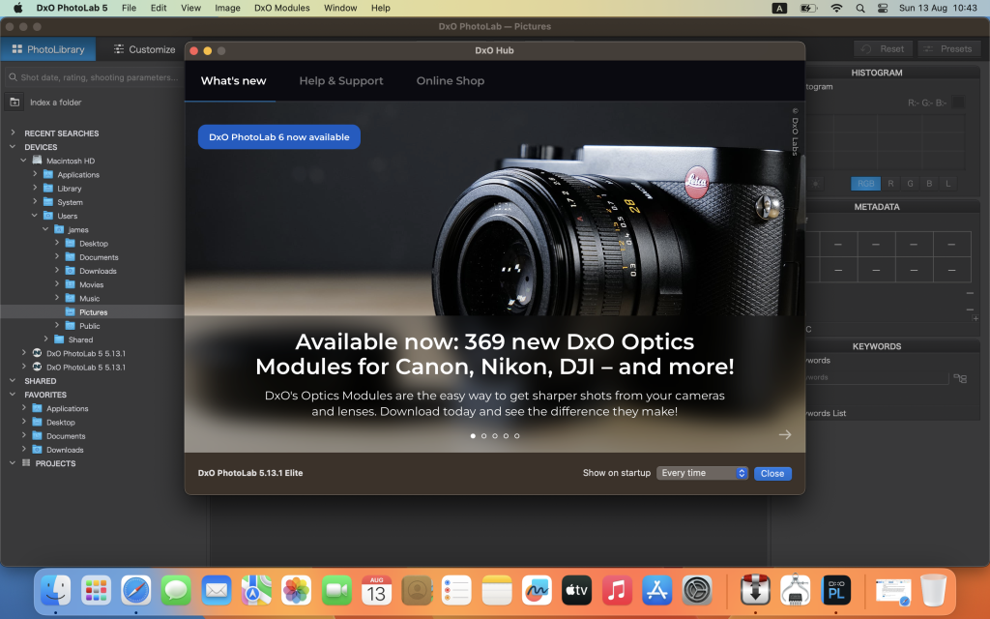Open Notes in the Dock

coord(497,591)
